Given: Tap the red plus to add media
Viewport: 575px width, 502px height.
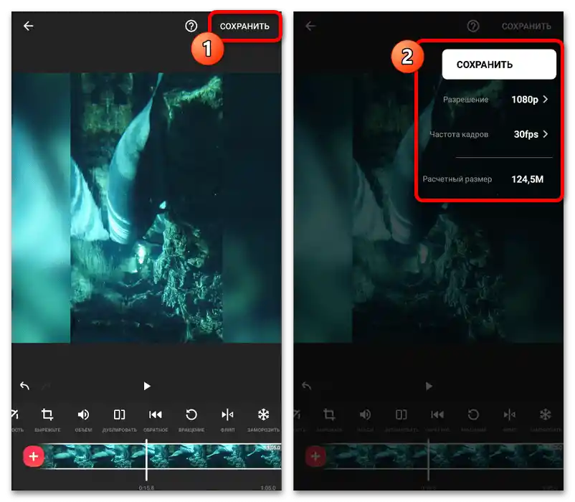Looking at the screenshot, I should click(x=33, y=456).
